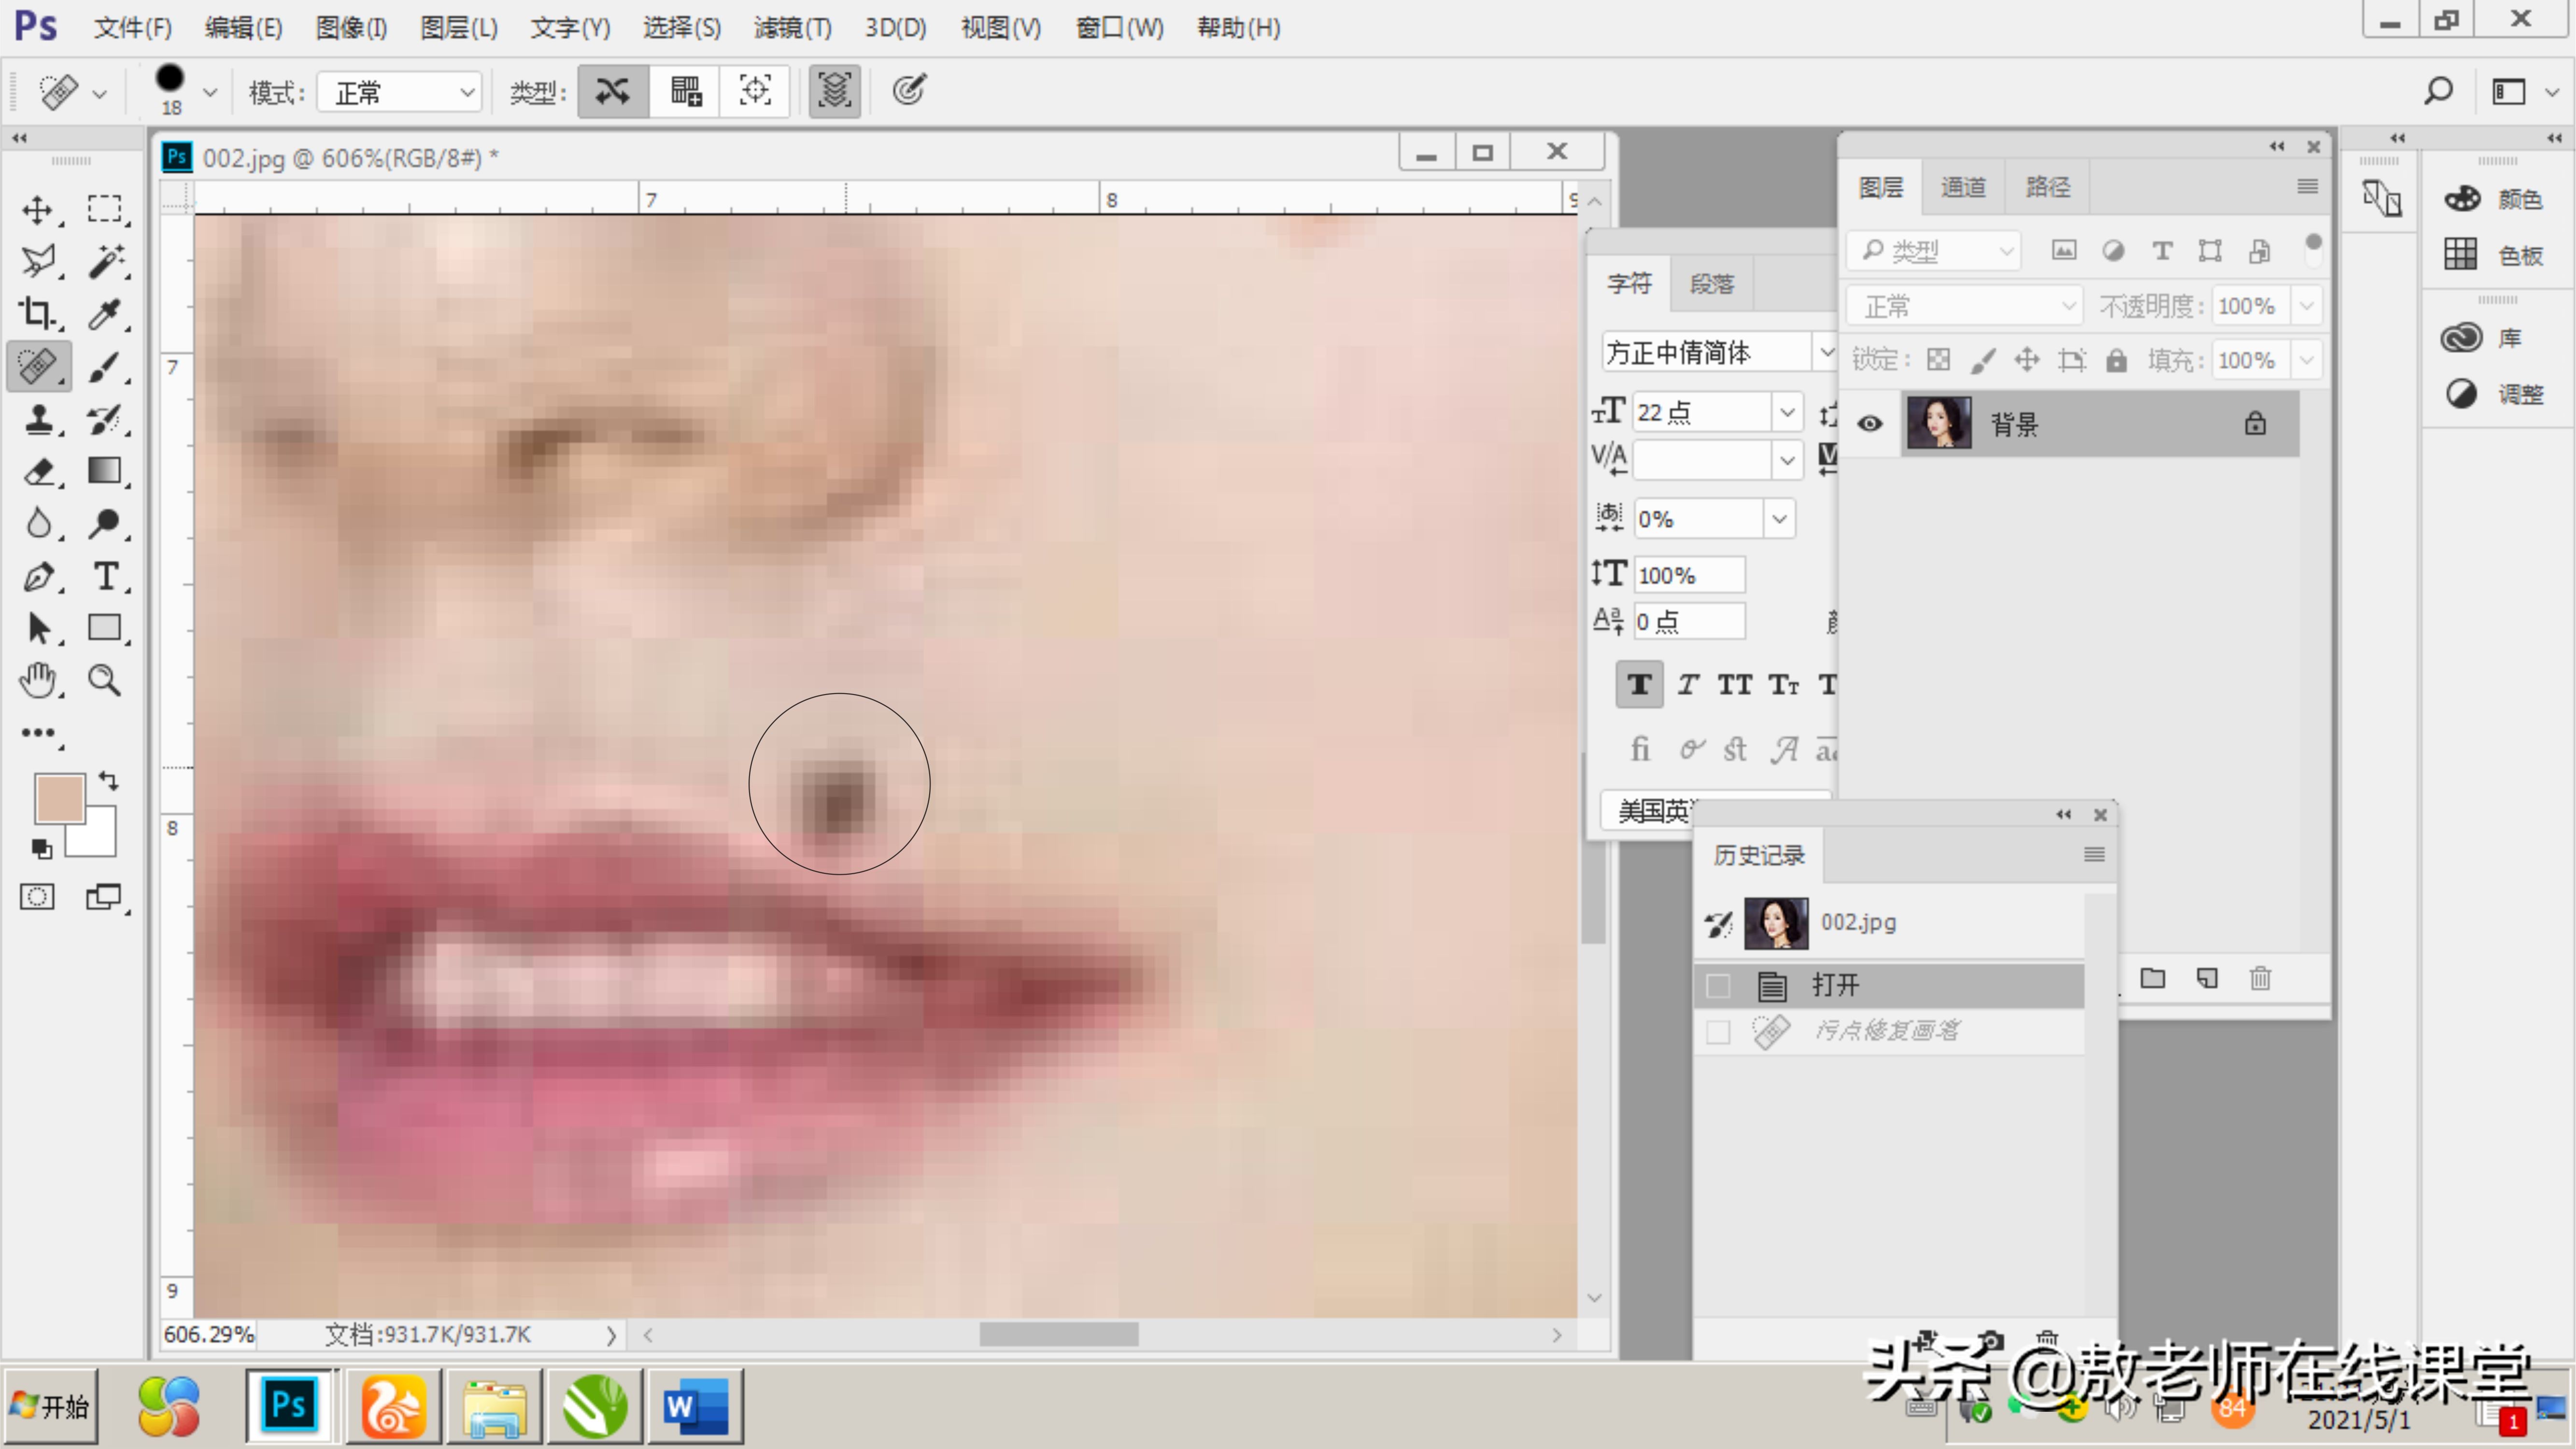
Task: Choose the Gradient tool
Action: pyautogui.click(x=104, y=471)
